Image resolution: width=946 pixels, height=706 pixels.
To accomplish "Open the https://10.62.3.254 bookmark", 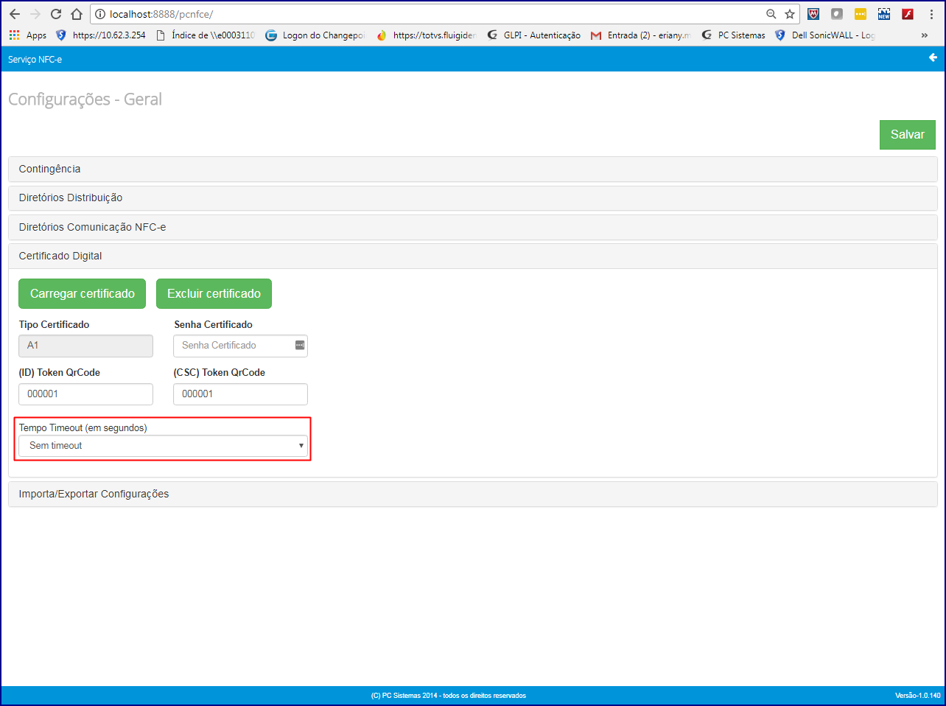I will [x=102, y=35].
